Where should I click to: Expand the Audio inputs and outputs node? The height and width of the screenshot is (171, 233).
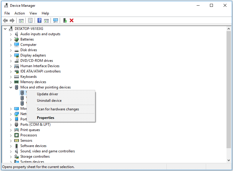pos(11,34)
